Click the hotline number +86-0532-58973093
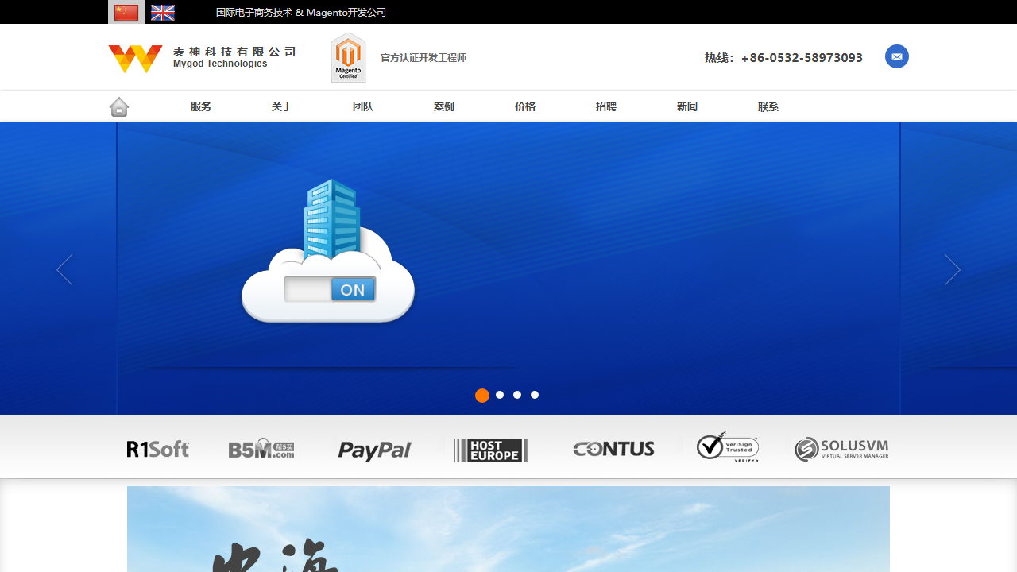The image size is (1017, 572). [x=802, y=58]
